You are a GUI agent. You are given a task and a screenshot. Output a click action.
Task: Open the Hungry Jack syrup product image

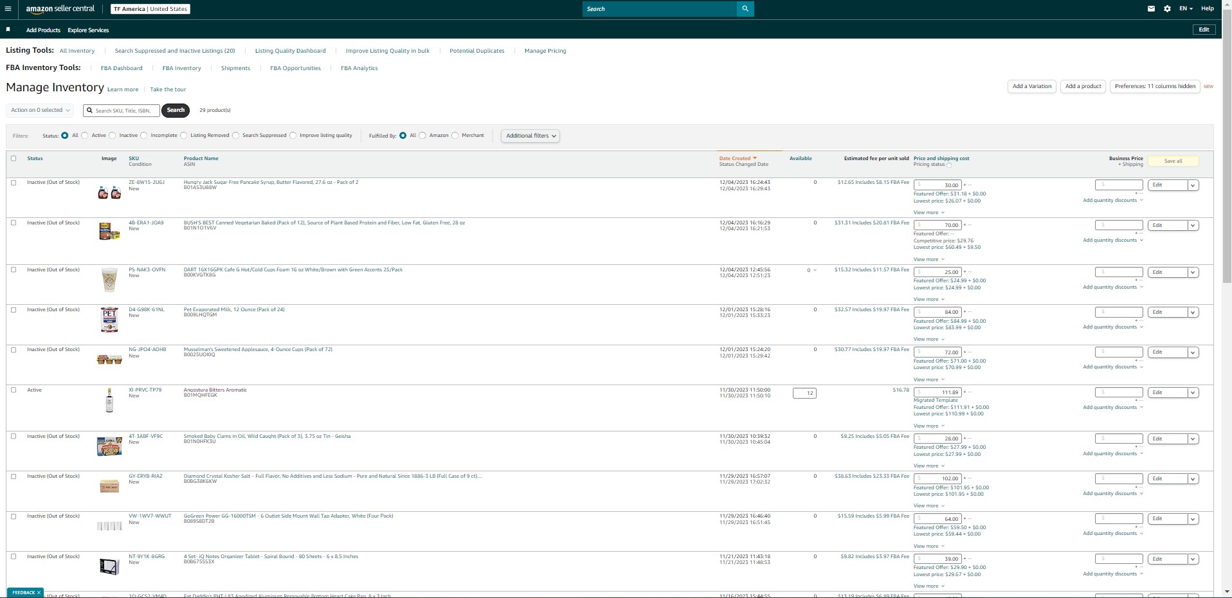pos(109,192)
